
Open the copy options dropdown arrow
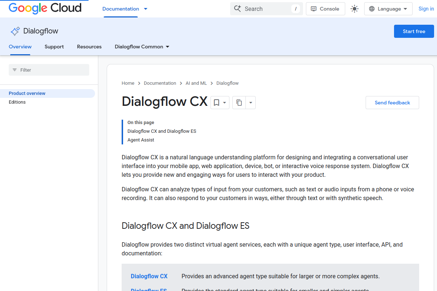[251, 103]
